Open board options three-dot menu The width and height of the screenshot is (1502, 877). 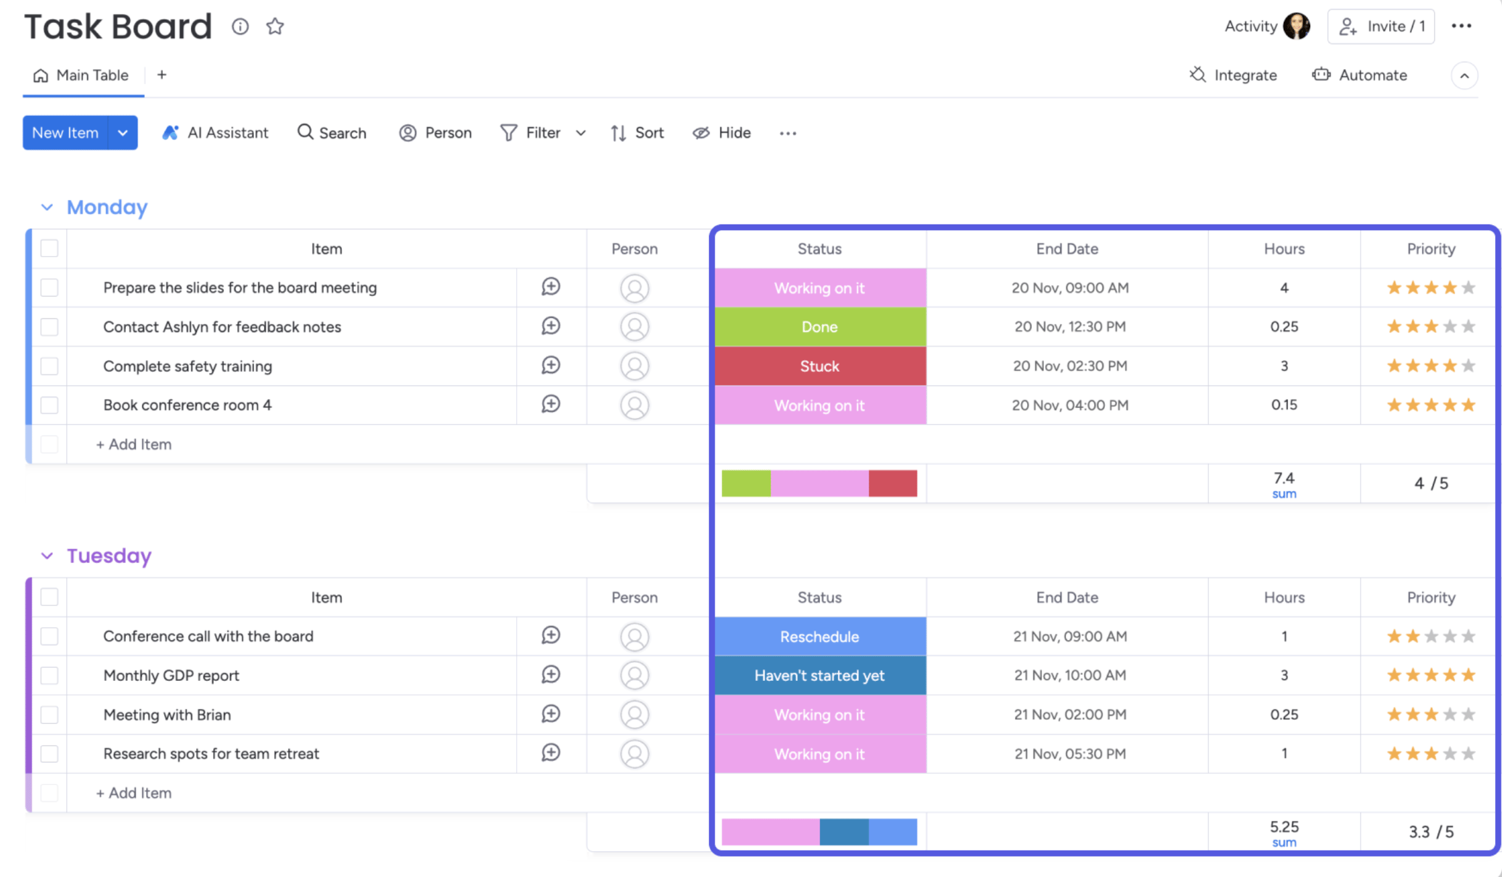click(x=1461, y=26)
